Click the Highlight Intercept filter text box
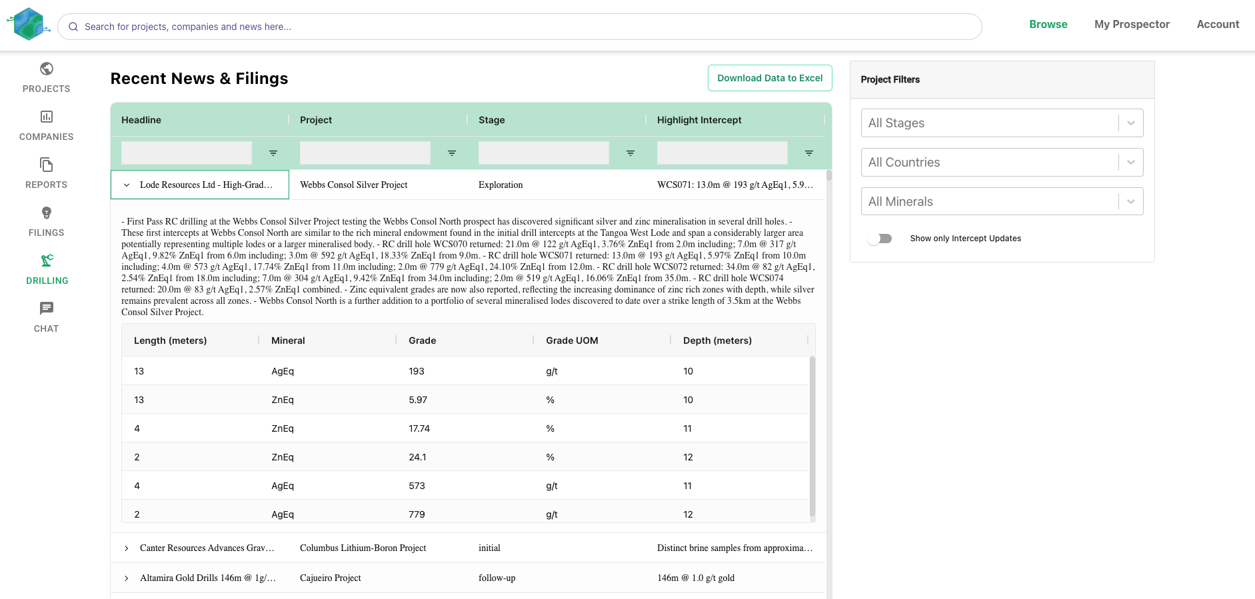The height and width of the screenshot is (599, 1255). (722, 153)
